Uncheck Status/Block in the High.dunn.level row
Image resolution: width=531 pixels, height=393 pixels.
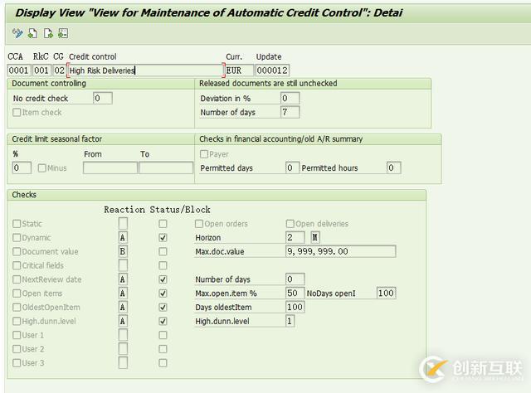coord(163,321)
